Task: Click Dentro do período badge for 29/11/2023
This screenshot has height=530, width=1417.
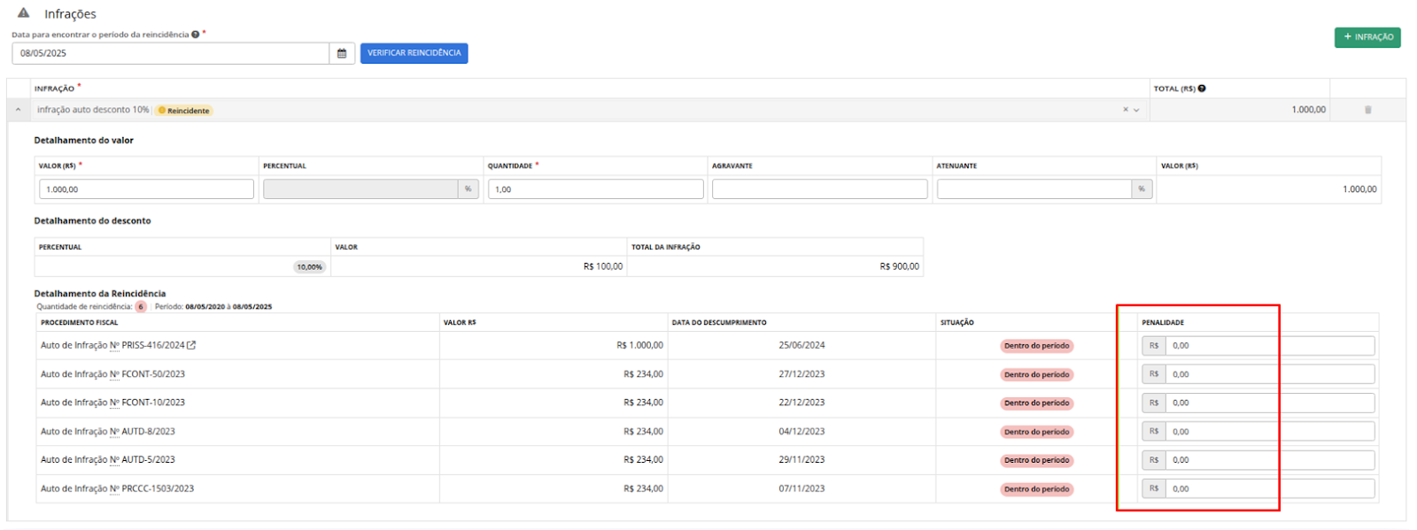Action: 1037,460
